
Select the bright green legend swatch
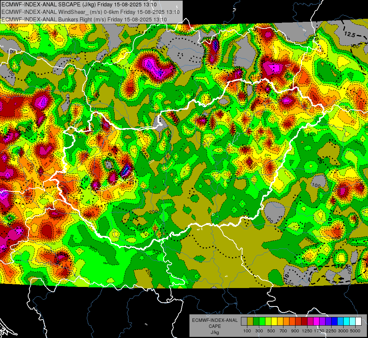pyautogui.click(x=262, y=321)
